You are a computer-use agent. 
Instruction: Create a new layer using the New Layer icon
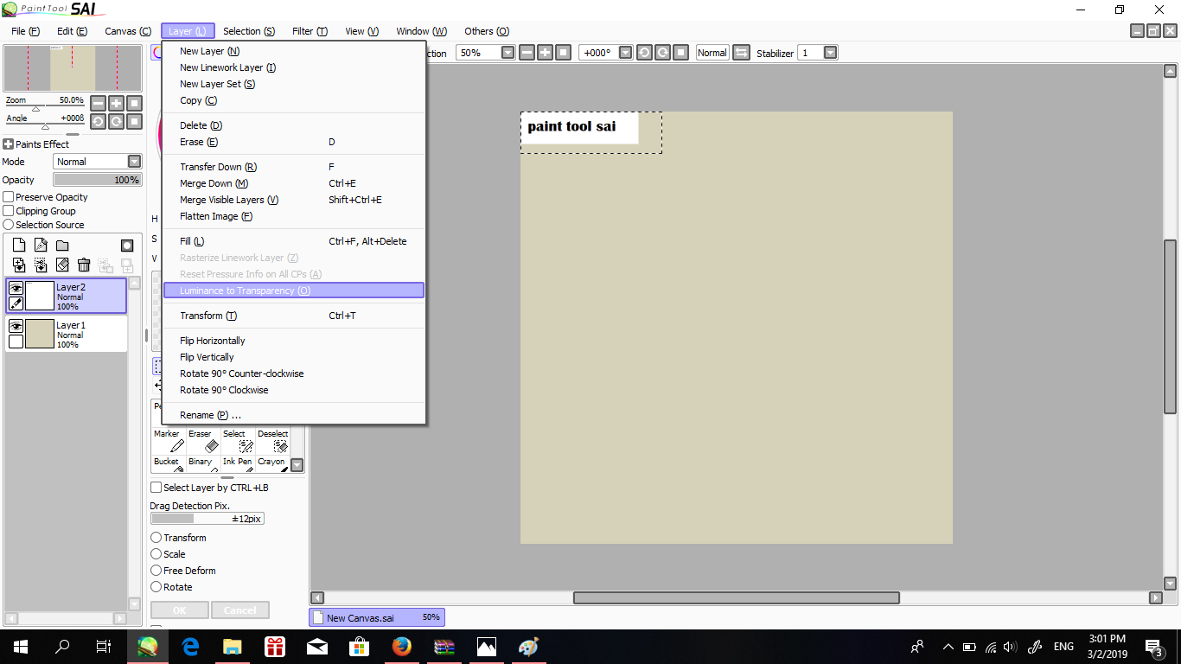(x=19, y=245)
